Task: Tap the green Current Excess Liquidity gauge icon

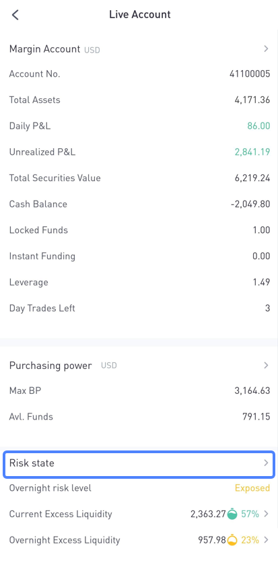Action: (232, 514)
